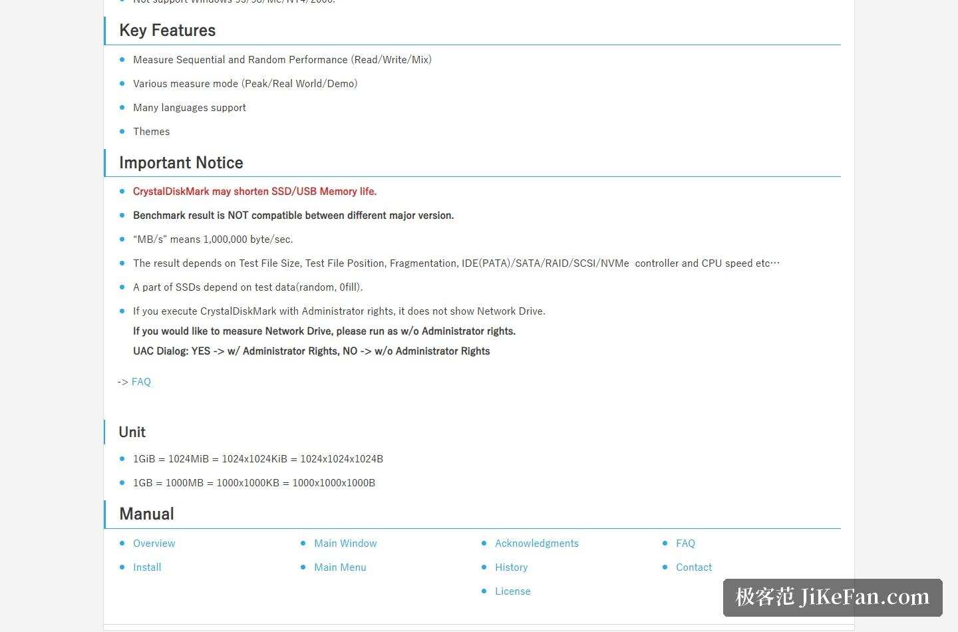The image size is (958, 632).
Task: Click "If you would like to measure Network Drive" line
Action: point(325,331)
